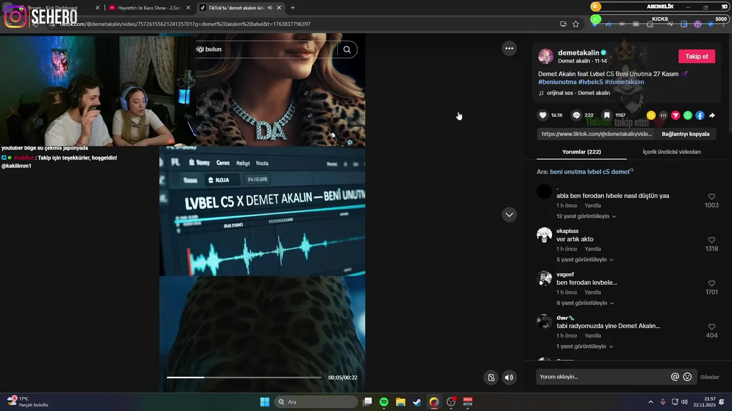Follow demetakalin with Takip et button

(x=697, y=57)
